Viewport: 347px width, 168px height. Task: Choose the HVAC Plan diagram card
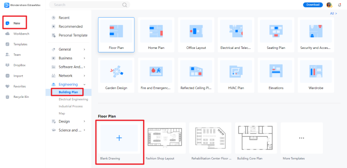point(236,75)
